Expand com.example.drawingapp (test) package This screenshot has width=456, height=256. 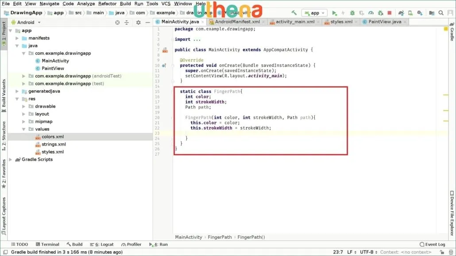pos(24,84)
